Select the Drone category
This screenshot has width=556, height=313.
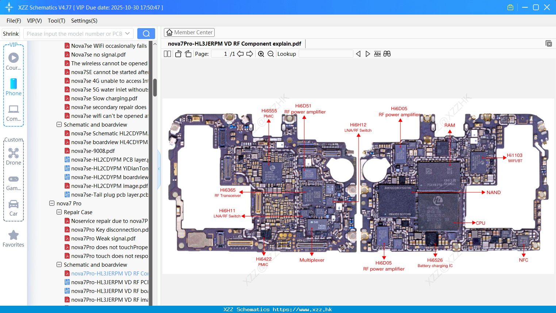14,156
